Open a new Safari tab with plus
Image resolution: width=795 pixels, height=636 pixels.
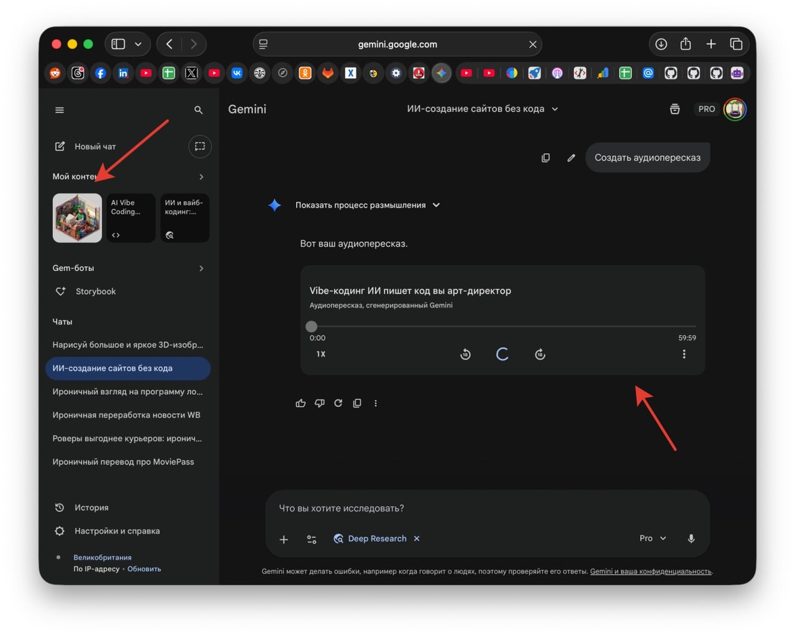(711, 44)
